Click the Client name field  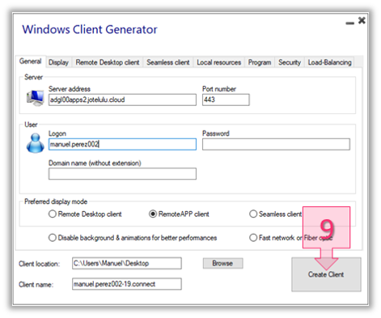pos(127,284)
